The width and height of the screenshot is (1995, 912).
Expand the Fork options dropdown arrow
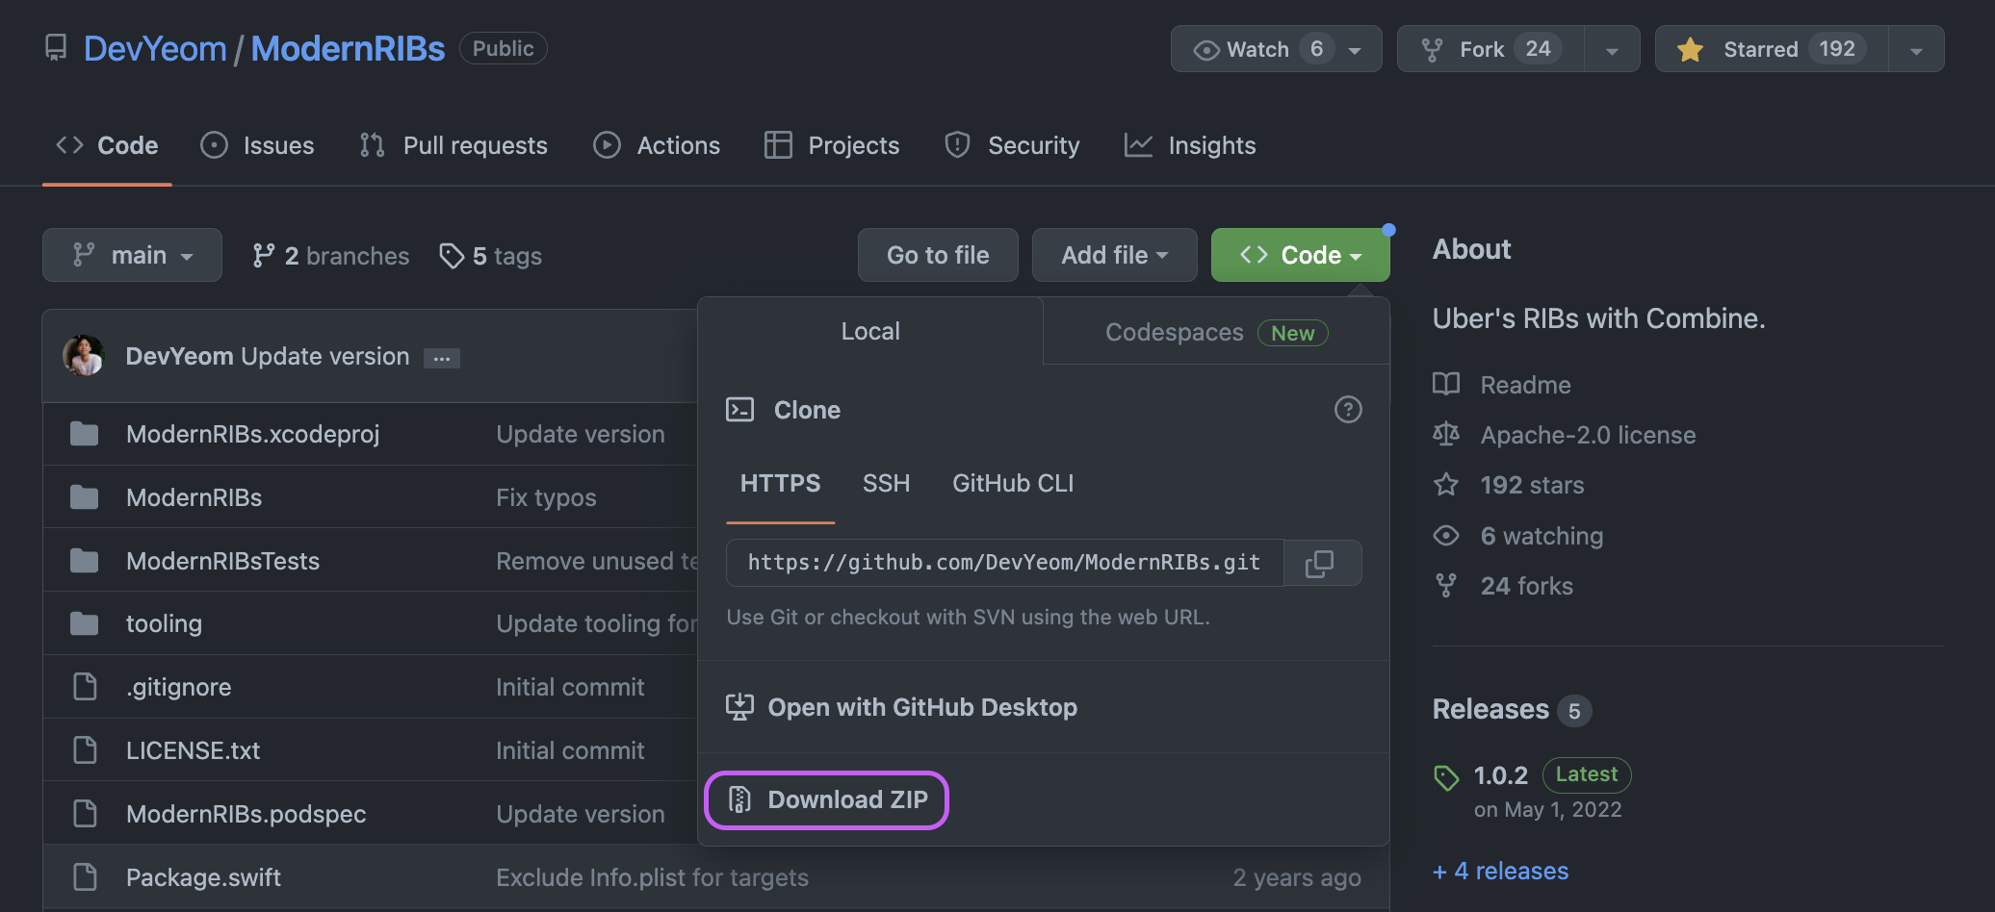1612,50
